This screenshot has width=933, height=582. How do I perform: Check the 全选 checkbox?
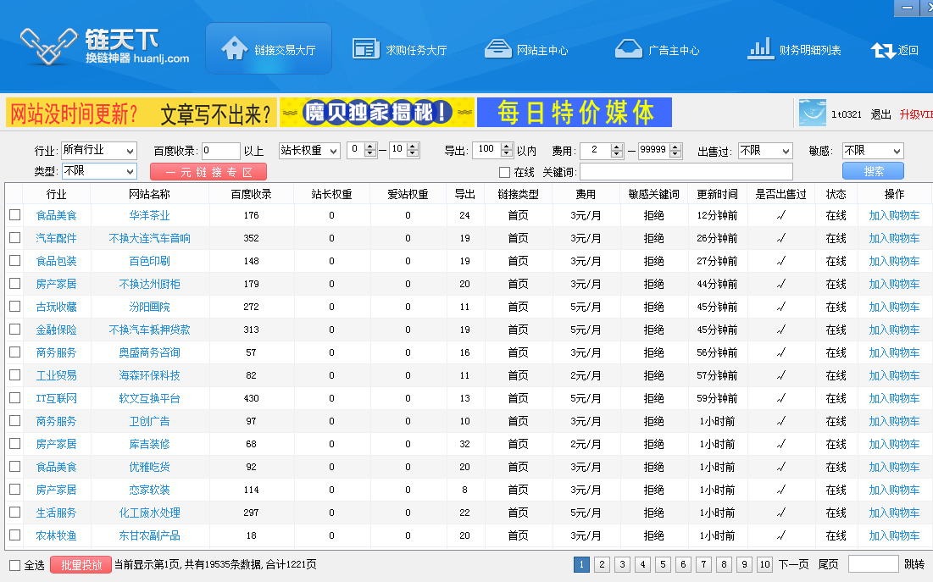coord(14,565)
